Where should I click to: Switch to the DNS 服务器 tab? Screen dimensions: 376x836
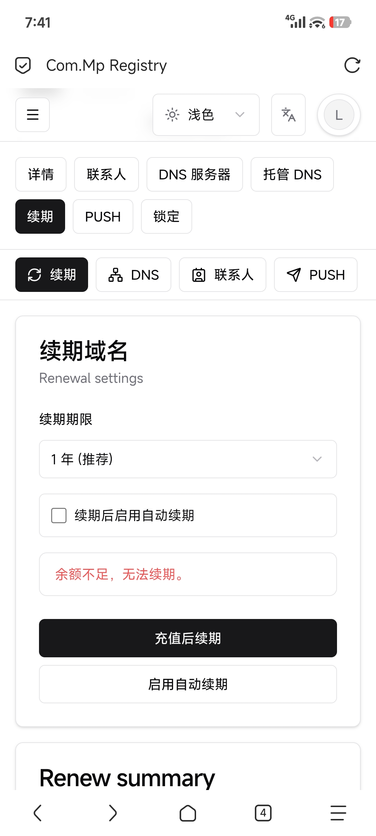pos(195,175)
